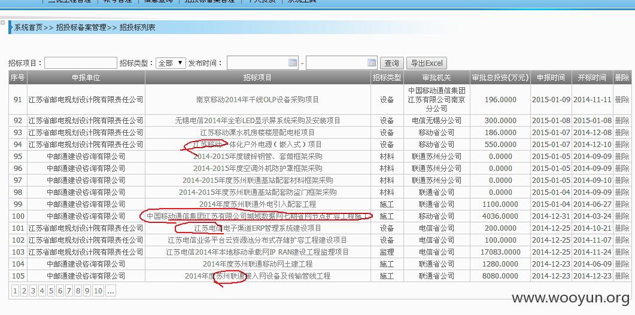This screenshot has height=315, width=635.
Task: Open project 南京移动2014年干线OLP设备采购项目
Action: point(257,99)
